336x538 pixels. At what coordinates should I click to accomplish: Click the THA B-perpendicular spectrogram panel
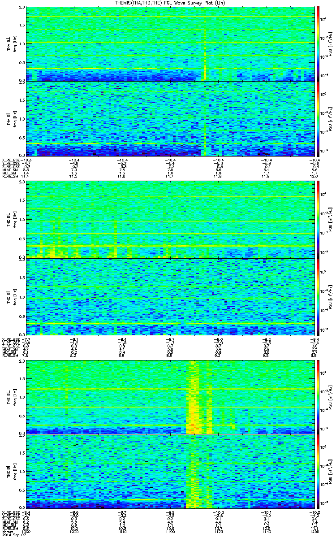pos(169,43)
